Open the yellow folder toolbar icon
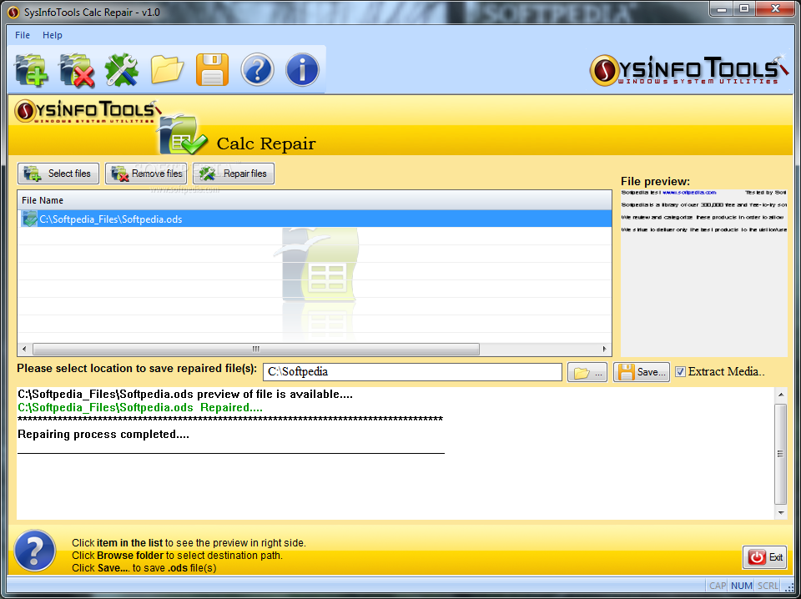Screen dimensions: 801x599 click(167, 70)
